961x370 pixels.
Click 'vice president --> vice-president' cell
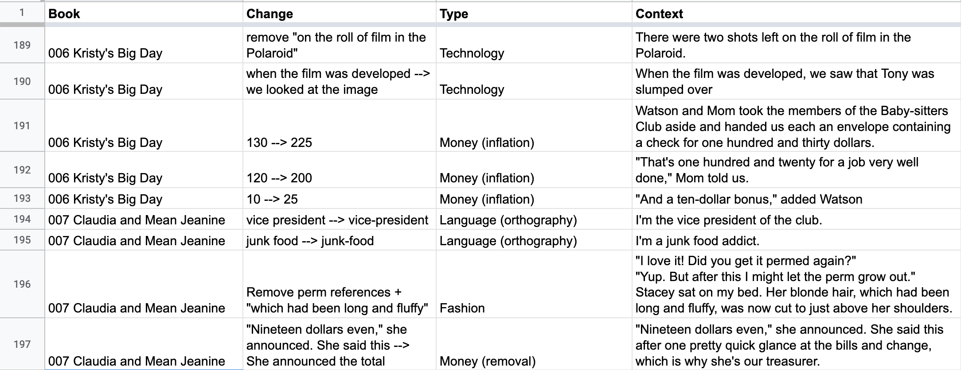[339, 219]
